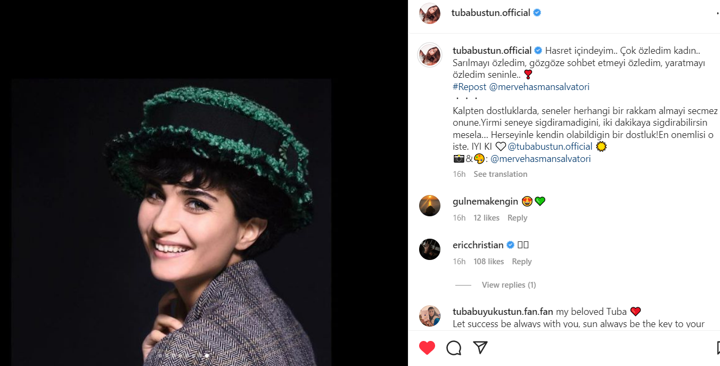The image size is (720, 366).
Task: Expand View replies (1) under ericchristian
Action: 509,285
